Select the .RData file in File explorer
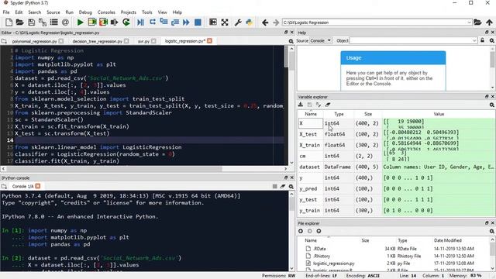This screenshot has height=279, width=496. coord(319,249)
